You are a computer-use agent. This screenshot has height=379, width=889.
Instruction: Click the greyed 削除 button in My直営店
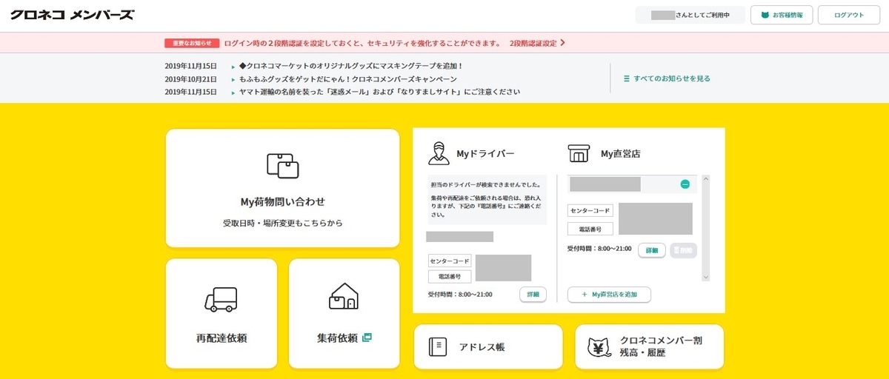[x=683, y=250]
